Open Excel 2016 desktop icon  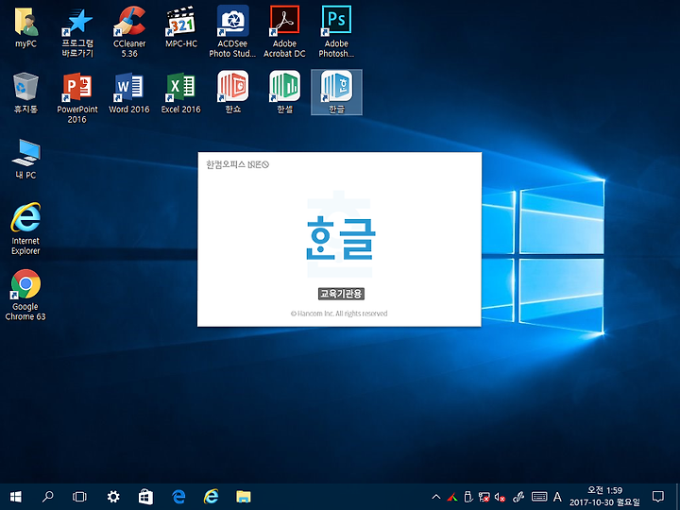[x=181, y=93]
